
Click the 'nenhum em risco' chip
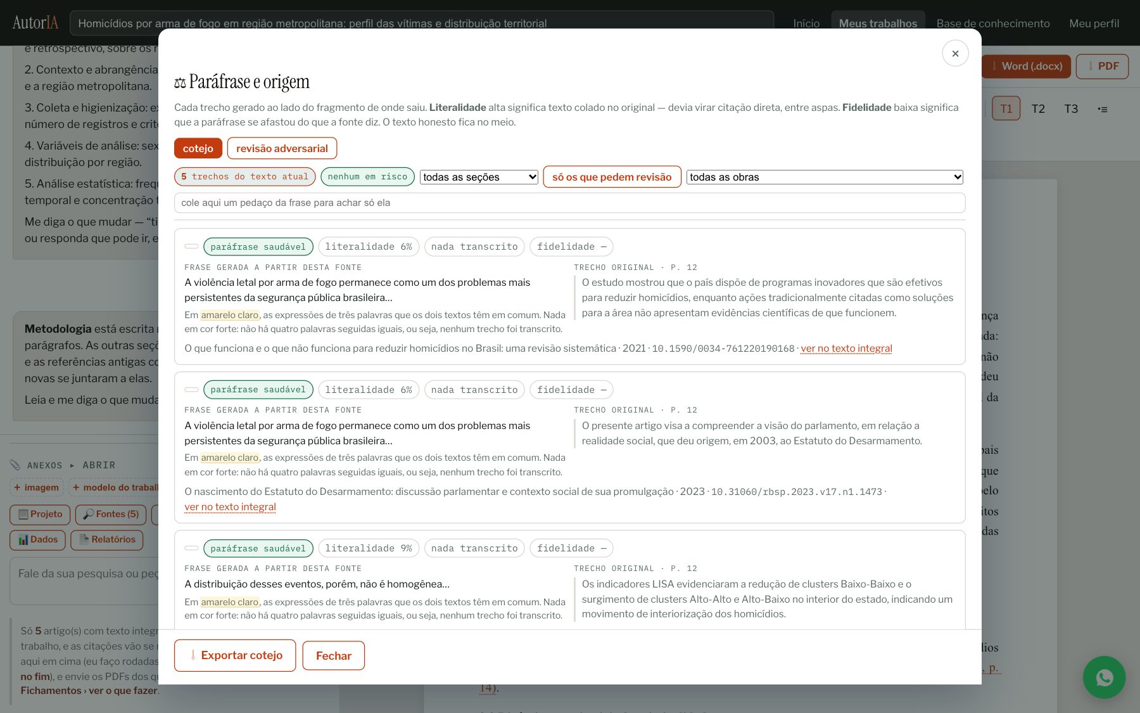click(x=367, y=177)
